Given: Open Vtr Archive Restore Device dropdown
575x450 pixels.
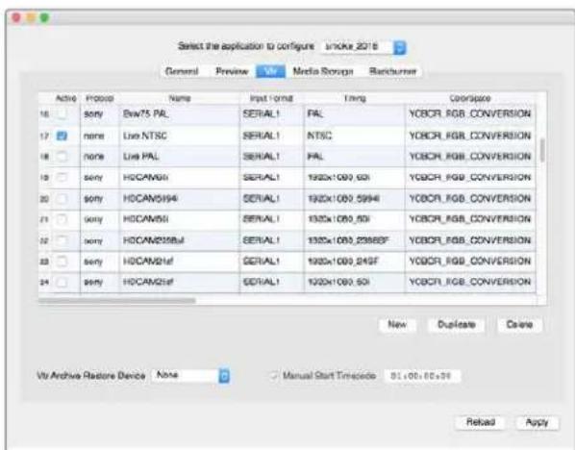Looking at the screenshot, I should (190, 376).
